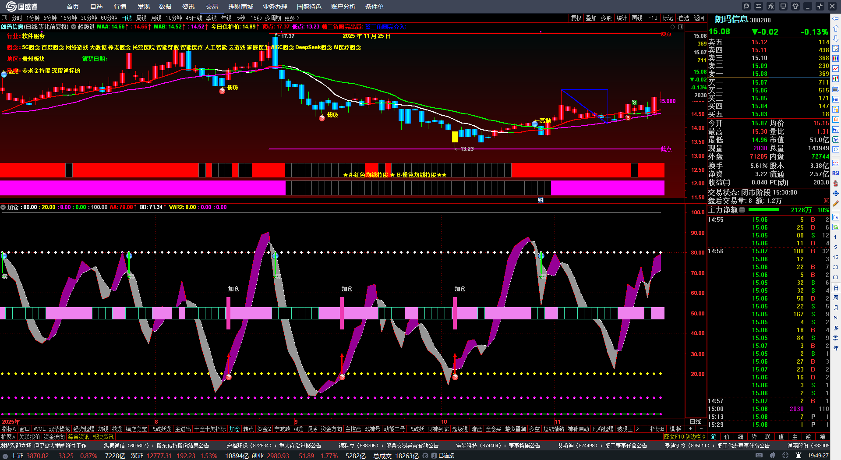The height and width of the screenshot is (460, 841).
Task: Open the 模板 template dropdown
Action: pos(675,429)
